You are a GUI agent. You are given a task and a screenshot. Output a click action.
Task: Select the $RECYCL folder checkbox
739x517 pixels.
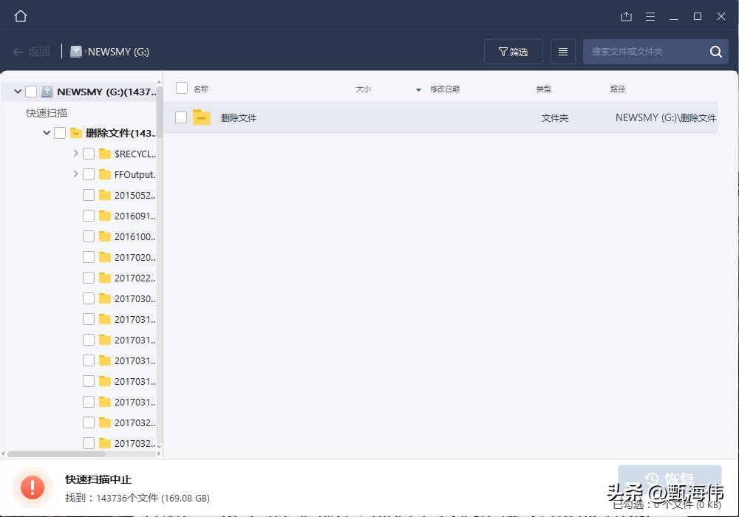tap(89, 154)
